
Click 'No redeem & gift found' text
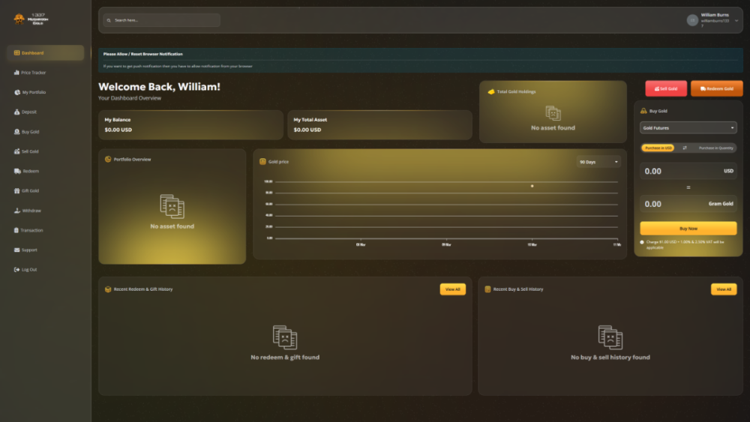[285, 357]
